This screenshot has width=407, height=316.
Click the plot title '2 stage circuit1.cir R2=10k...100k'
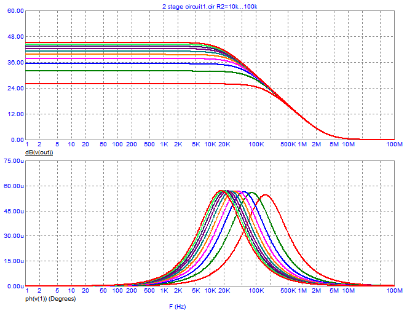pos(210,7)
